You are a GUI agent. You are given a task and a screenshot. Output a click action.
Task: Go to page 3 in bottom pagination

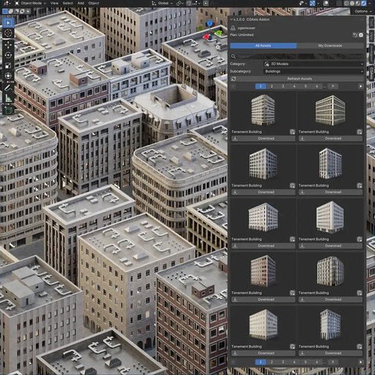tap(283, 363)
